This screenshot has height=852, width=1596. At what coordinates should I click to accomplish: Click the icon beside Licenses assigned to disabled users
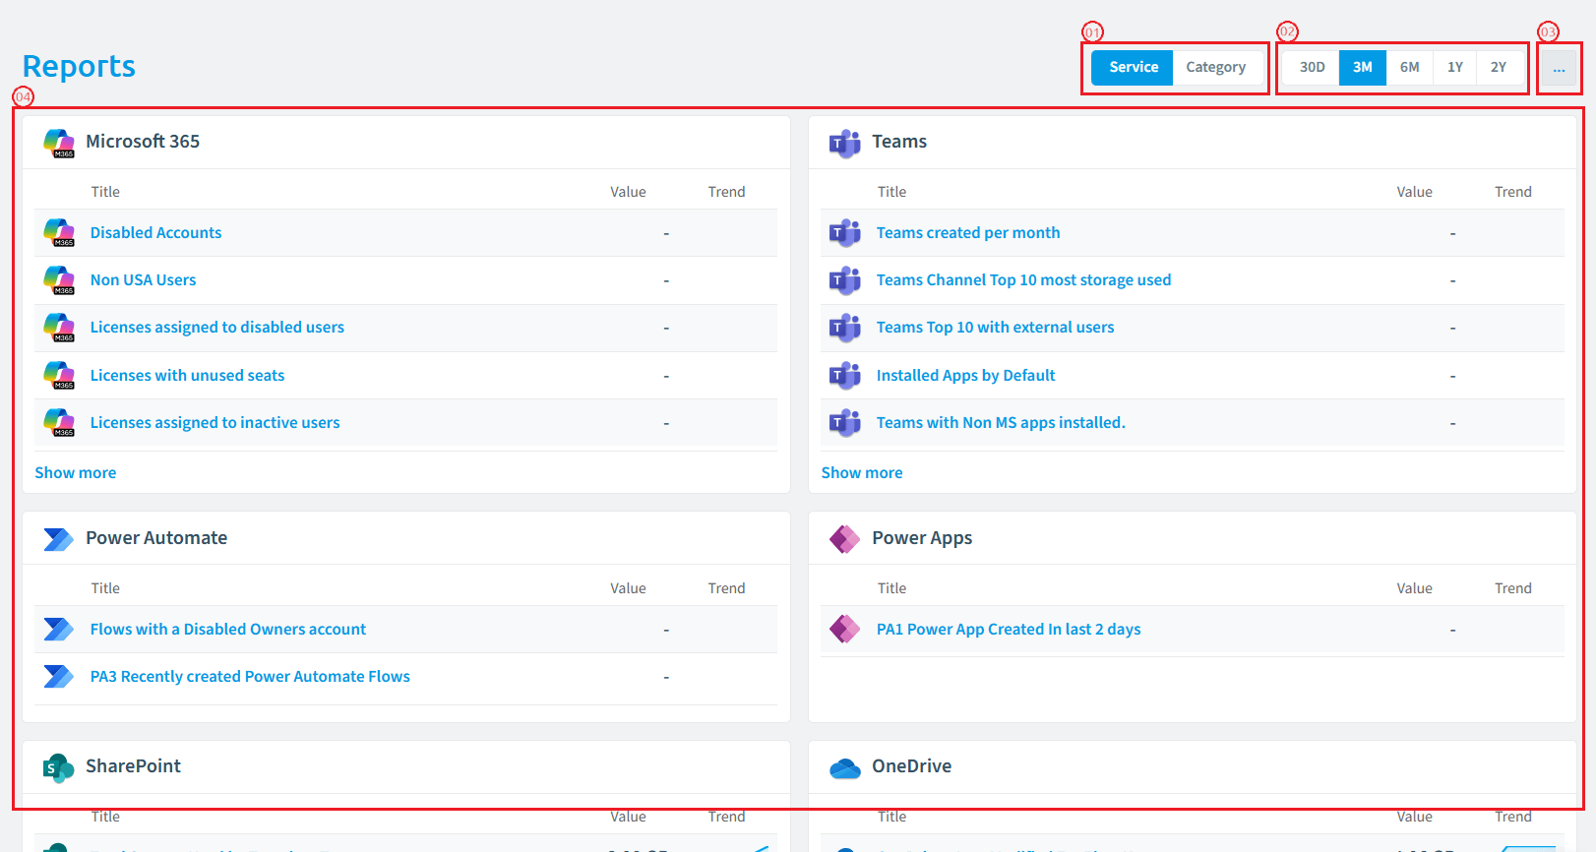tap(59, 328)
